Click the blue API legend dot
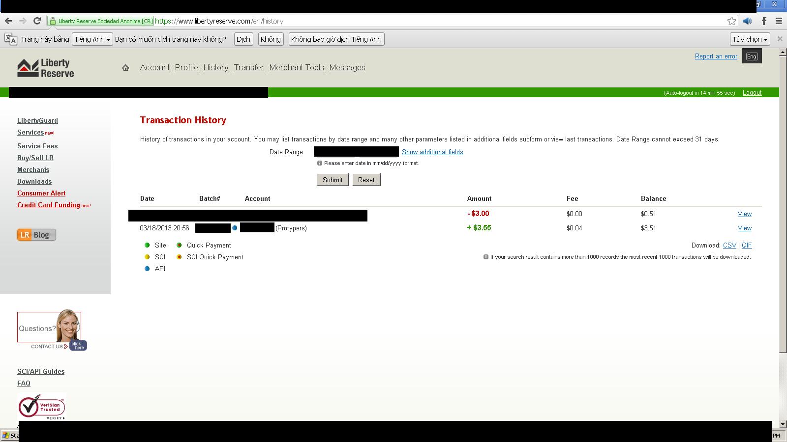Screen dimensions: 787x442 pyautogui.click(x=147, y=269)
